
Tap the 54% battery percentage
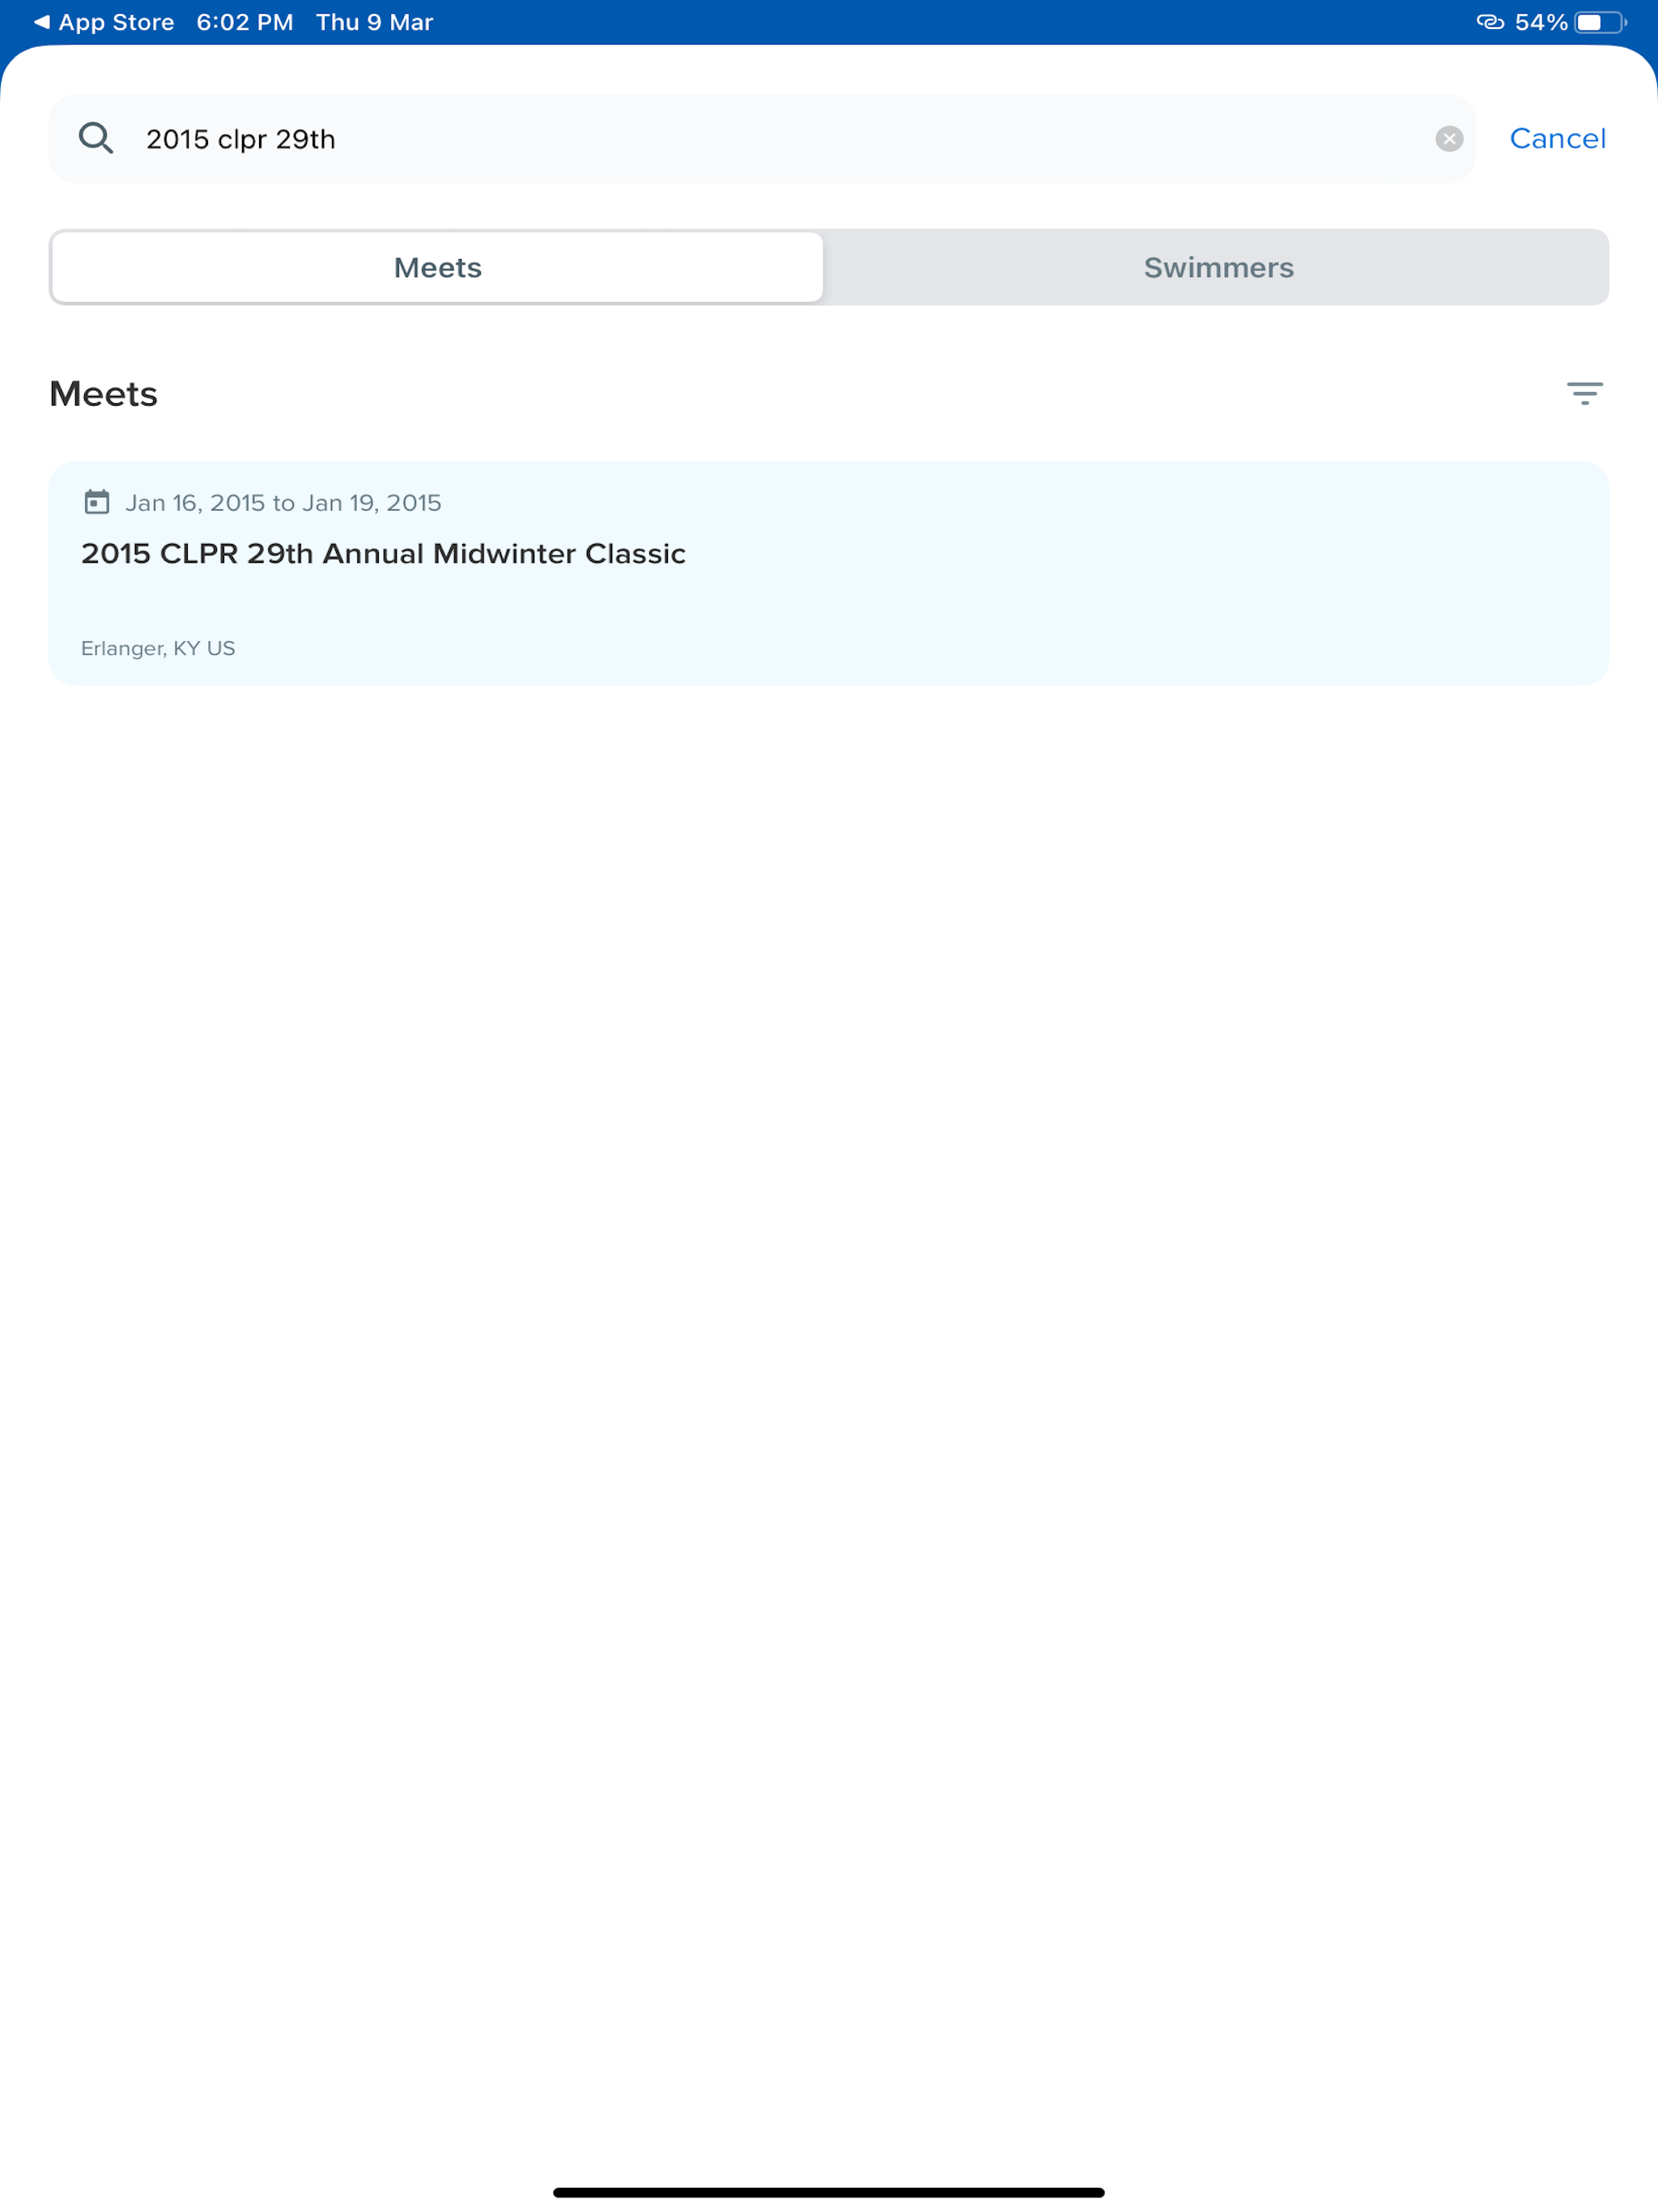(1541, 22)
